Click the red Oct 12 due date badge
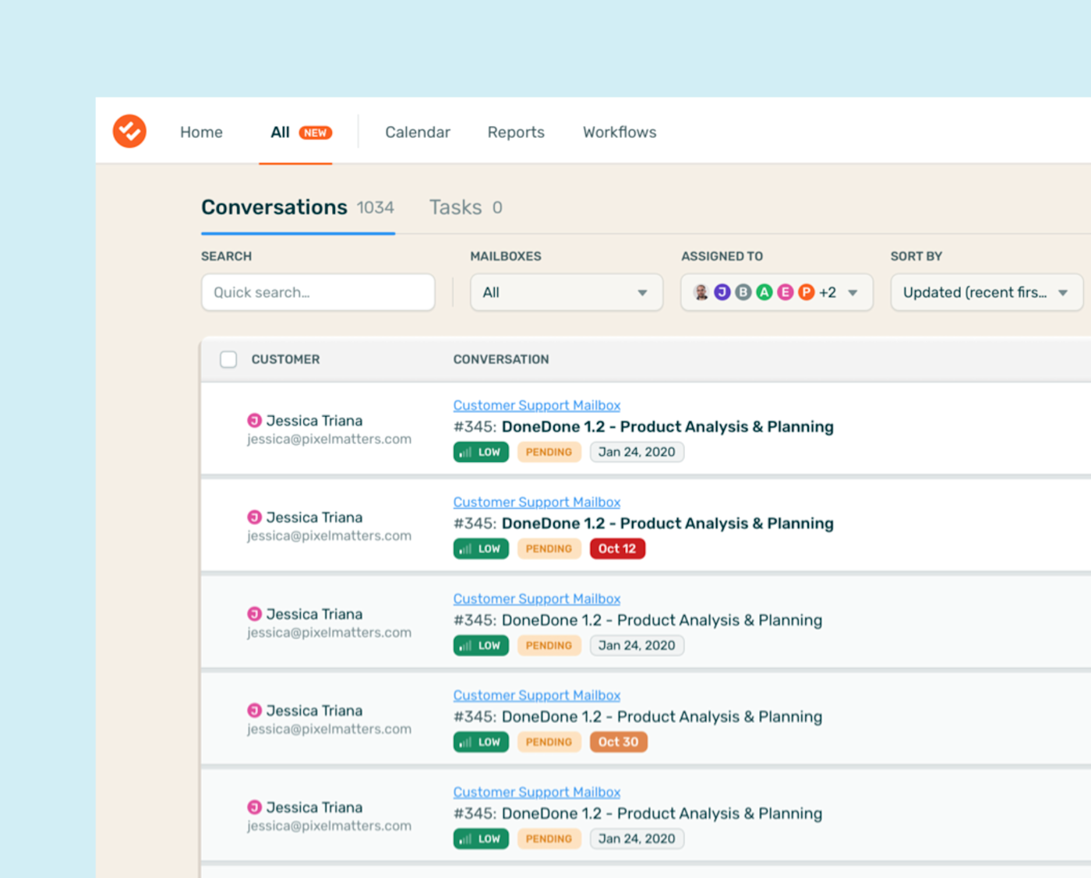The image size is (1091, 878). click(x=617, y=548)
